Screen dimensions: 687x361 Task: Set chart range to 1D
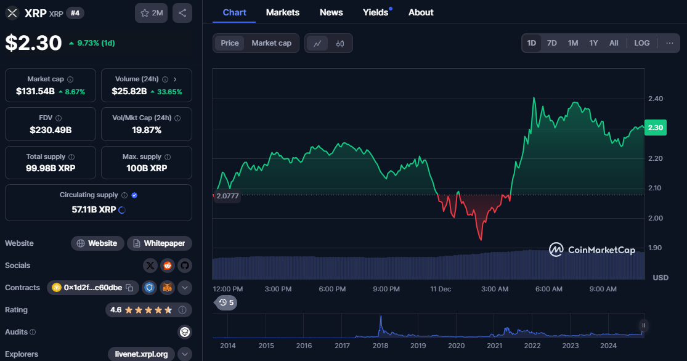coord(532,43)
